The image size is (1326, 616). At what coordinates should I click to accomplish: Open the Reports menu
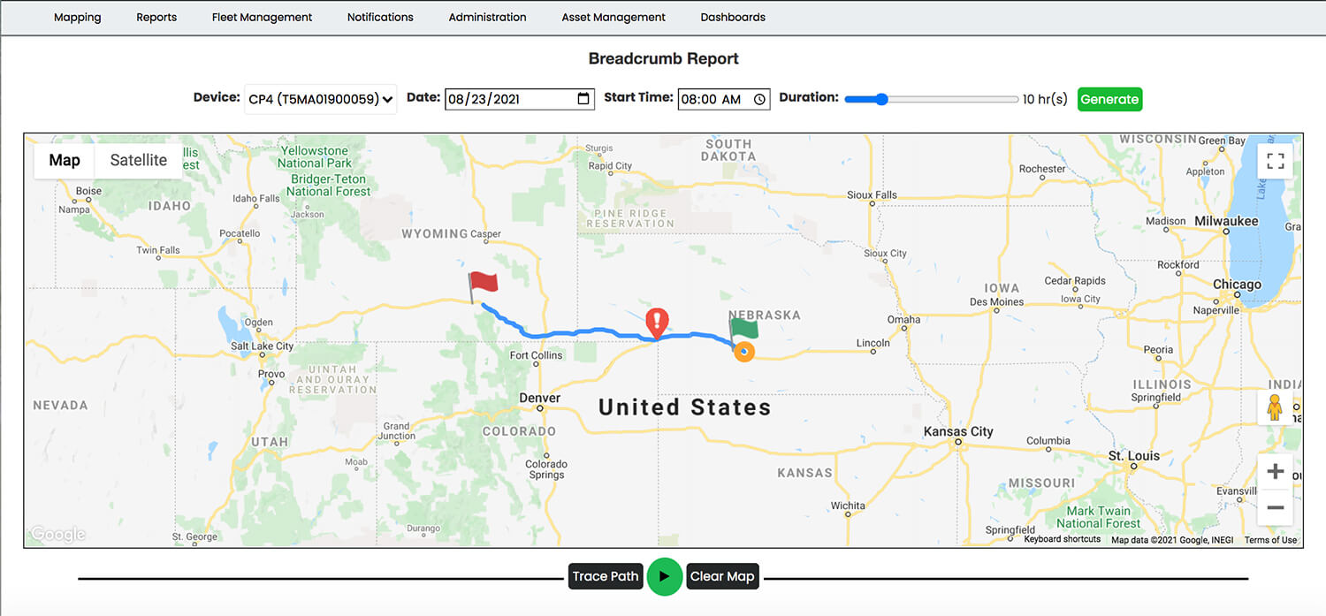pyautogui.click(x=156, y=17)
